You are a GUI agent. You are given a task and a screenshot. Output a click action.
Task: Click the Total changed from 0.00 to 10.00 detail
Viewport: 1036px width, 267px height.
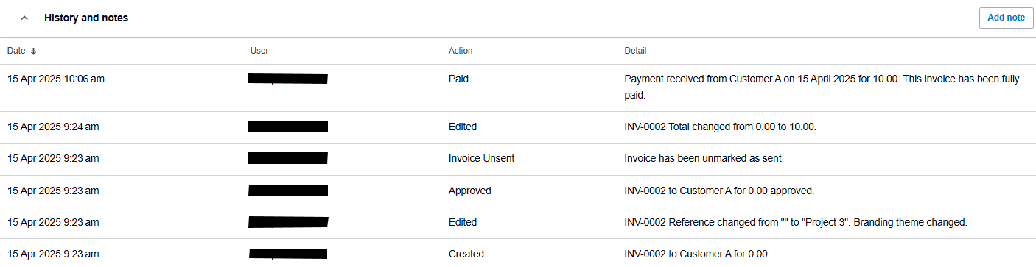(x=720, y=127)
